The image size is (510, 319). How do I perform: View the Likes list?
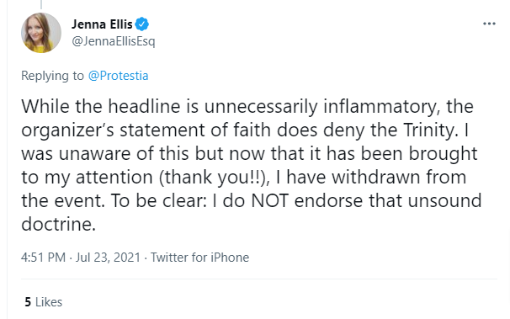(x=43, y=302)
